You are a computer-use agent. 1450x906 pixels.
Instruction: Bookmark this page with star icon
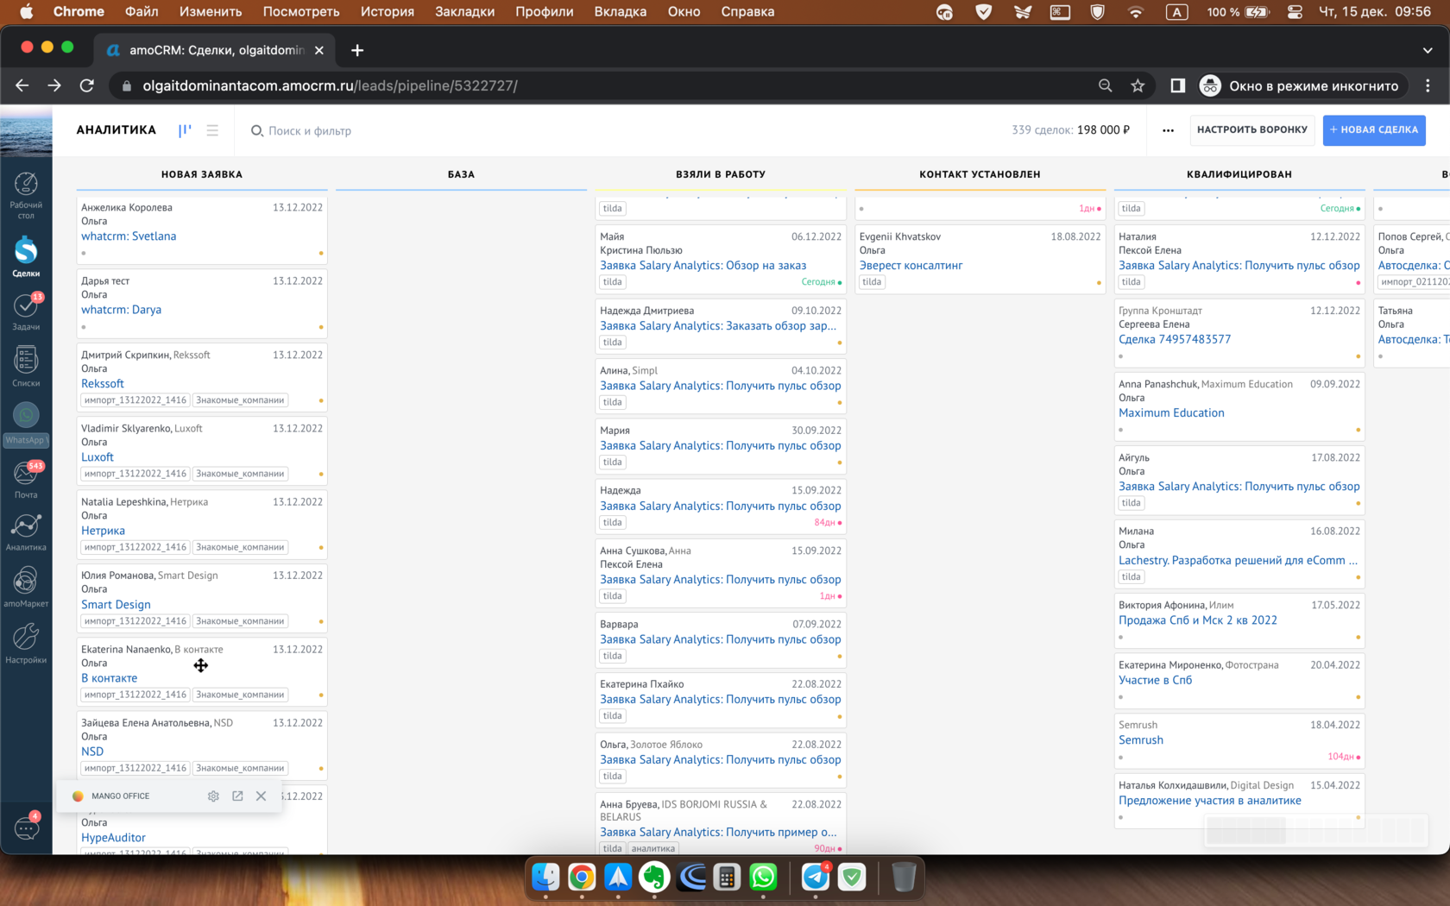[1138, 85]
